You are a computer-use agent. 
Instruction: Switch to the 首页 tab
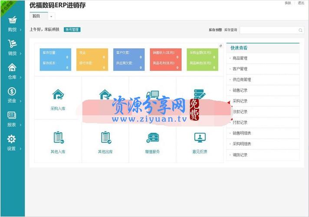(39, 16)
